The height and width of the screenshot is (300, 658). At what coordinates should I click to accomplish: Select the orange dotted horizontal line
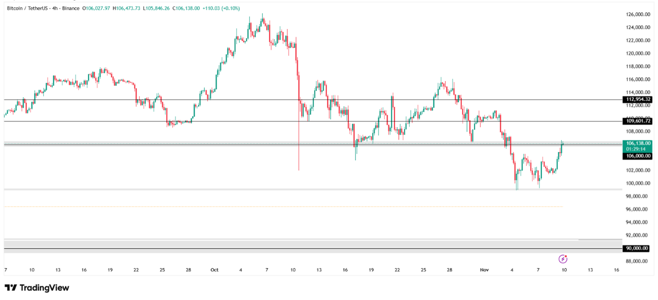click(276, 207)
